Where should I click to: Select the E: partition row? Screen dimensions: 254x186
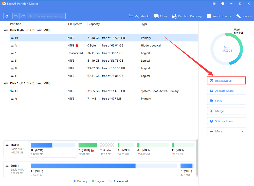[104, 76]
